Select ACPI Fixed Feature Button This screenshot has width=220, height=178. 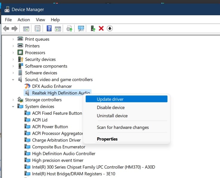(57, 113)
